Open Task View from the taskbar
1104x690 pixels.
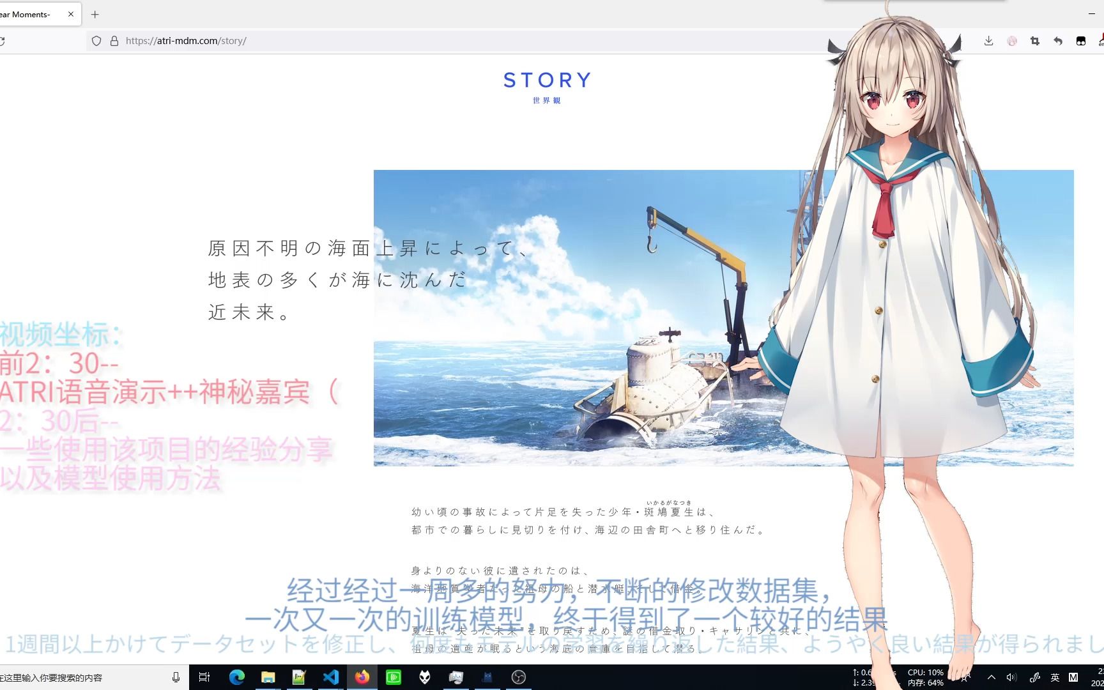pyautogui.click(x=204, y=677)
